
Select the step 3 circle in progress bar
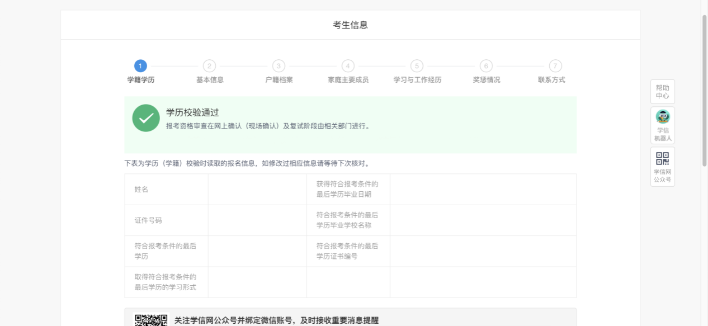[279, 66]
